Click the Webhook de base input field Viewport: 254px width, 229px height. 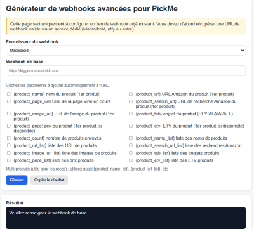click(126, 70)
